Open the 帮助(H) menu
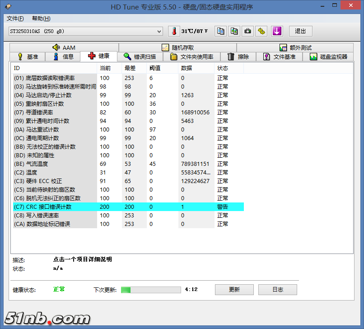364x329 pixels. coord(41,19)
